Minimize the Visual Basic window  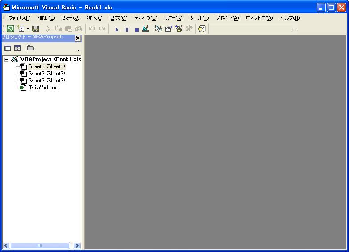[321, 8]
